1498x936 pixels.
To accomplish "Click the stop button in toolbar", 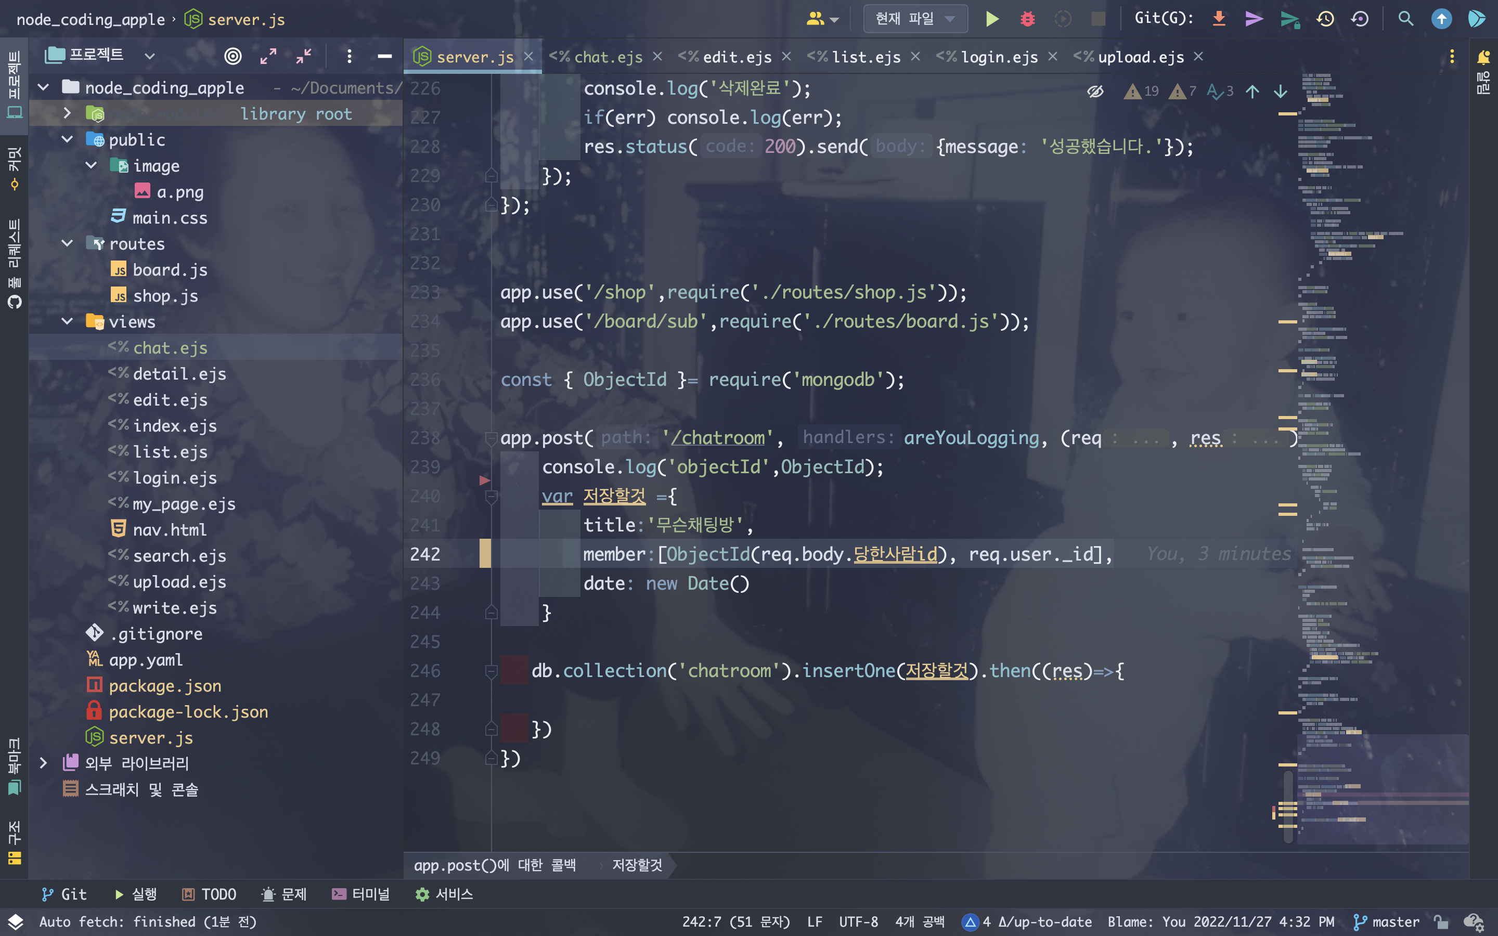I will coord(1098,19).
